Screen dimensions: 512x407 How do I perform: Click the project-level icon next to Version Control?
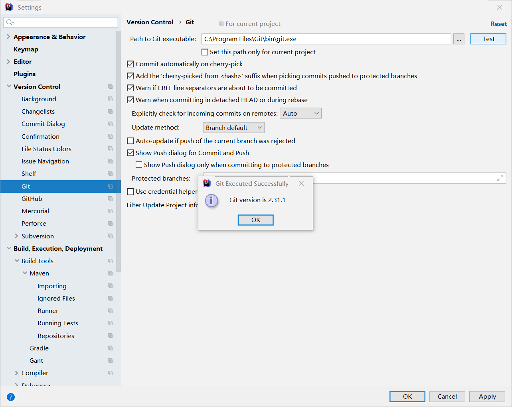tap(111, 87)
